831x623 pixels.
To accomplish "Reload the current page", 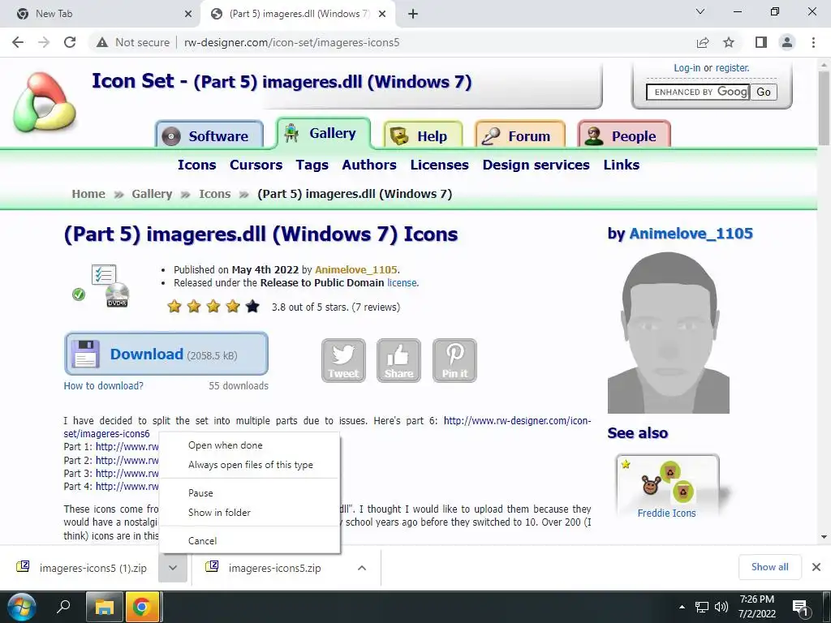I will pyautogui.click(x=70, y=42).
